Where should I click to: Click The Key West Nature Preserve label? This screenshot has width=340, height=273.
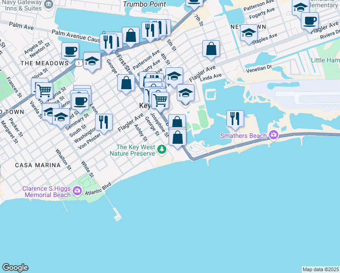tap(132, 150)
